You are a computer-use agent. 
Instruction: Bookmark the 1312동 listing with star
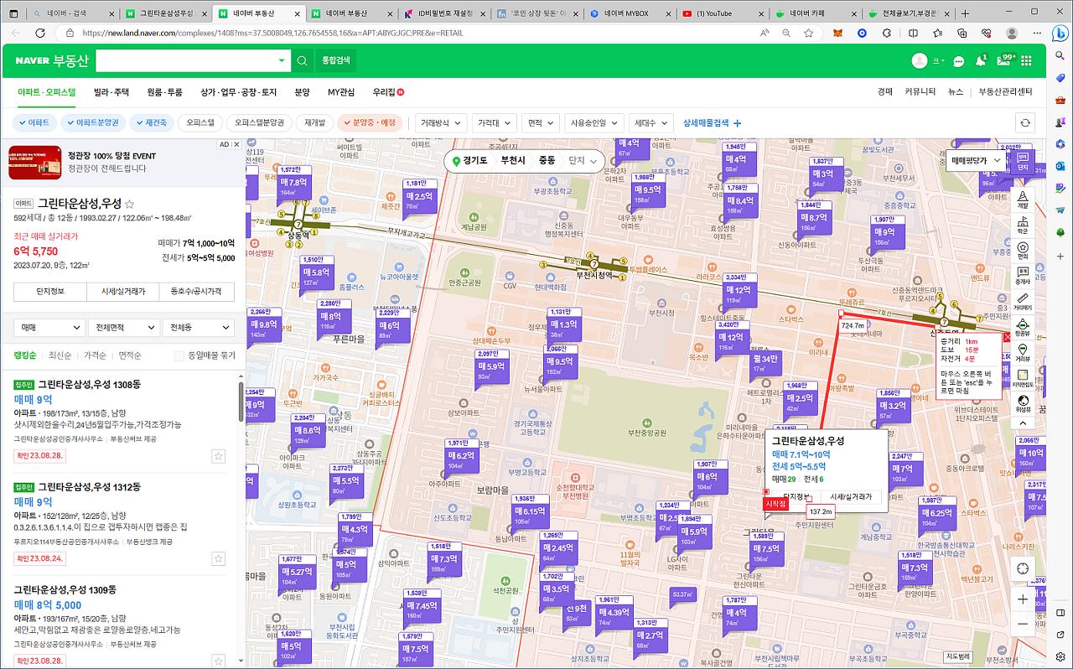[218, 558]
